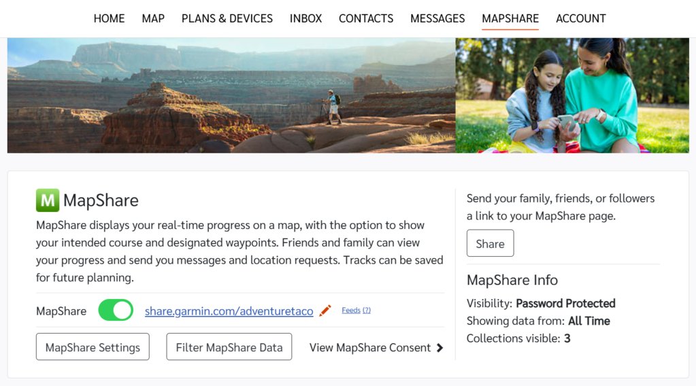
Task: Click the Share button
Action: tap(491, 243)
